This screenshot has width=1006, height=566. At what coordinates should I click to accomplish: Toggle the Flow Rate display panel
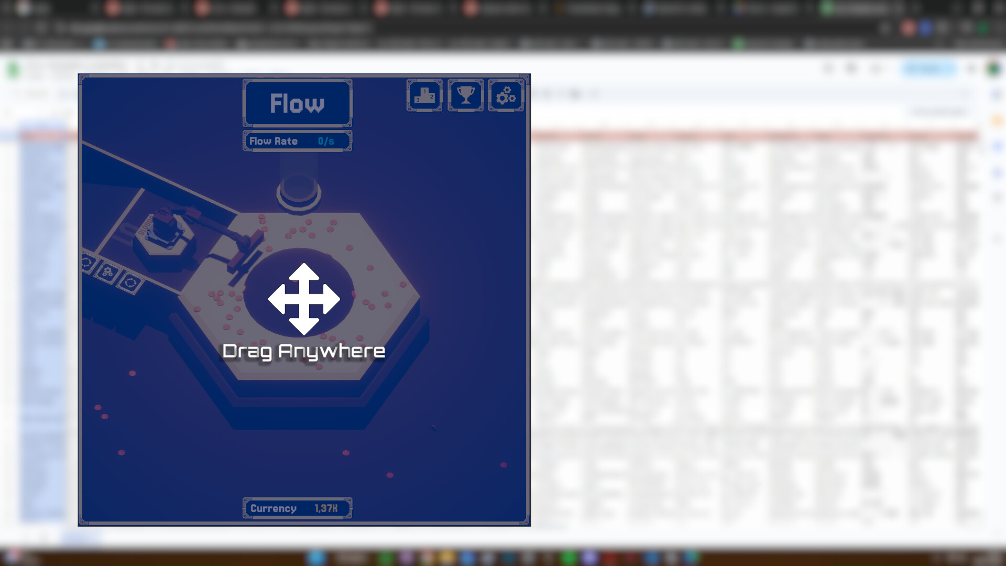tap(297, 140)
